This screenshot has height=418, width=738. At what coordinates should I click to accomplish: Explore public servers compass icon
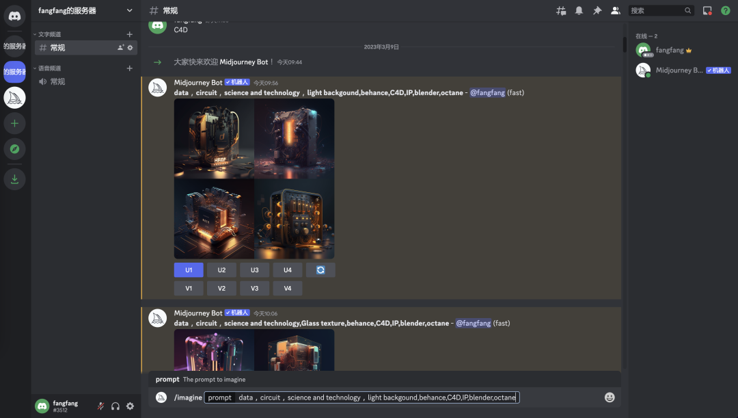14,149
